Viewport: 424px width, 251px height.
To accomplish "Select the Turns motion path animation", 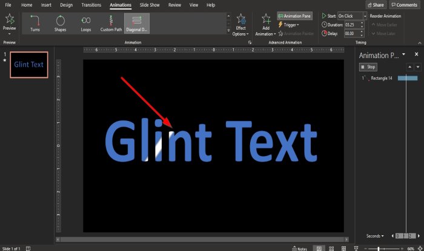I will click(x=35, y=23).
